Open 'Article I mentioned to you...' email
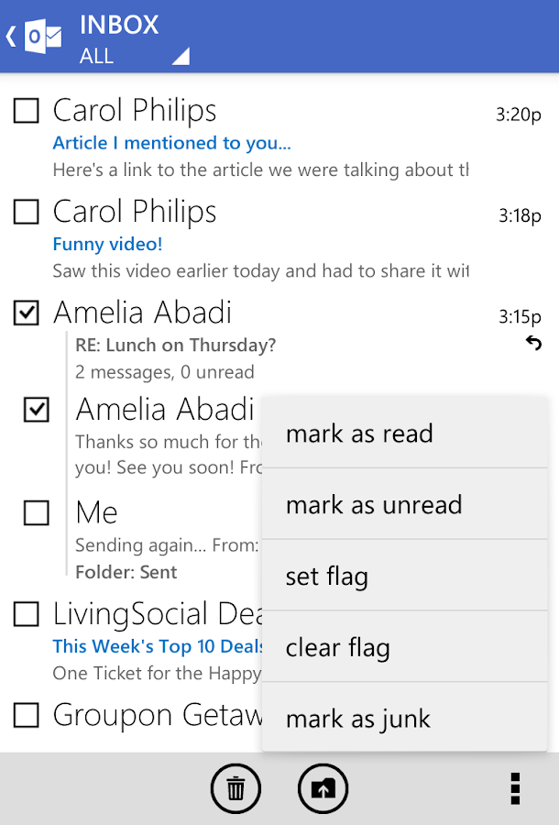 (x=172, y=143)
